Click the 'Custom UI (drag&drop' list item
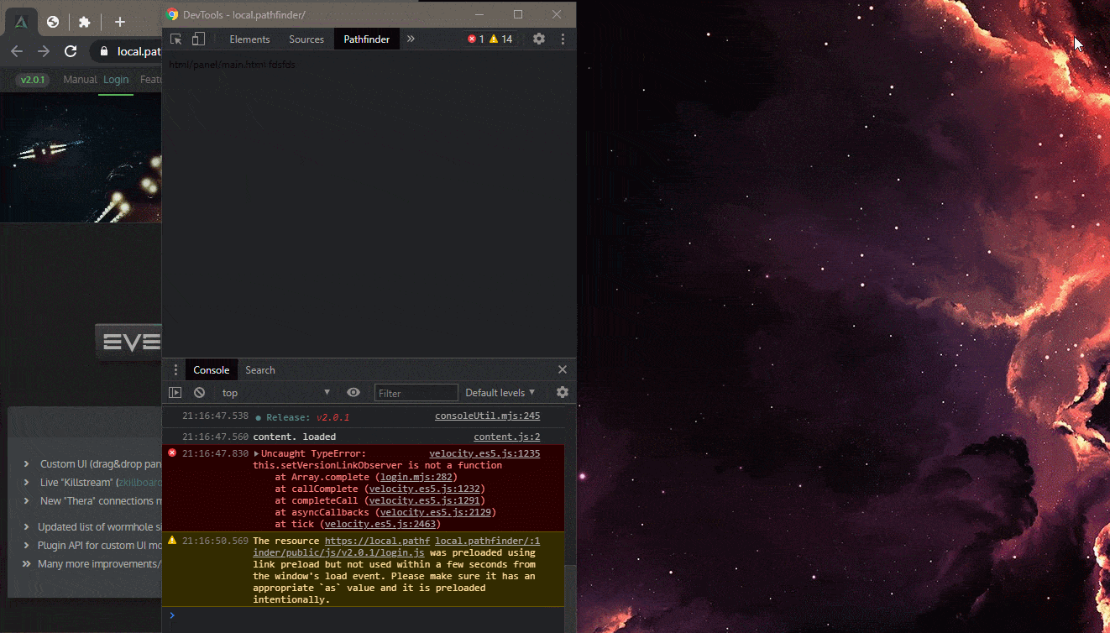 [x=101, y=463]
